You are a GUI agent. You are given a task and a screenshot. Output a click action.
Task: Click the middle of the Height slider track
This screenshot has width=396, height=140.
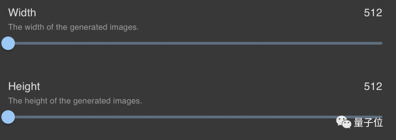(x=195, y=117)
